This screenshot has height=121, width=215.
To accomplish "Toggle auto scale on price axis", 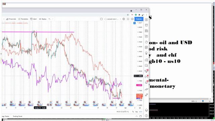I will pyautogui.click(x=140, y=112).
